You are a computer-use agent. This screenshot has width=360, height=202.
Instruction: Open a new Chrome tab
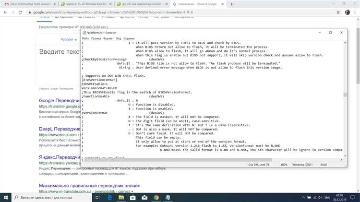pos(231,4)
